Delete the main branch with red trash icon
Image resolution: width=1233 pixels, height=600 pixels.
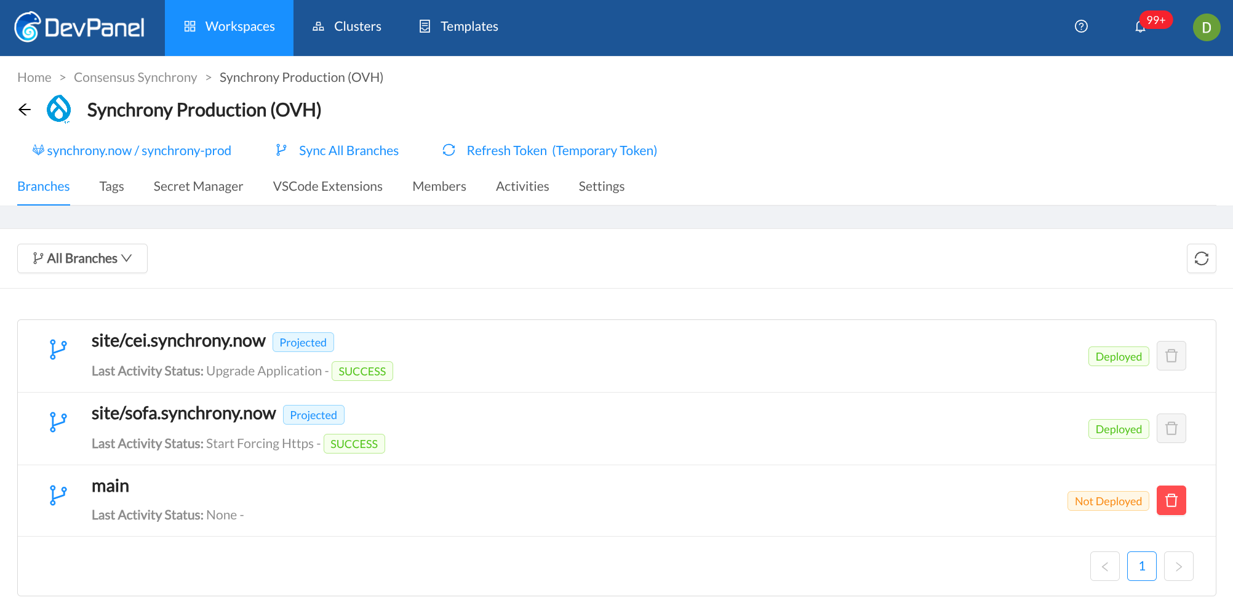(x=1171, y=500)
